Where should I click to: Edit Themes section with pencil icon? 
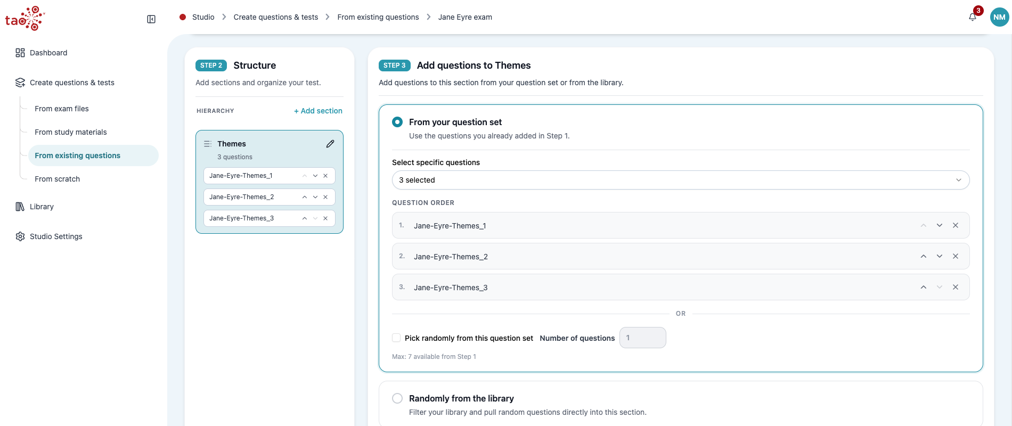tap(330, 144)
